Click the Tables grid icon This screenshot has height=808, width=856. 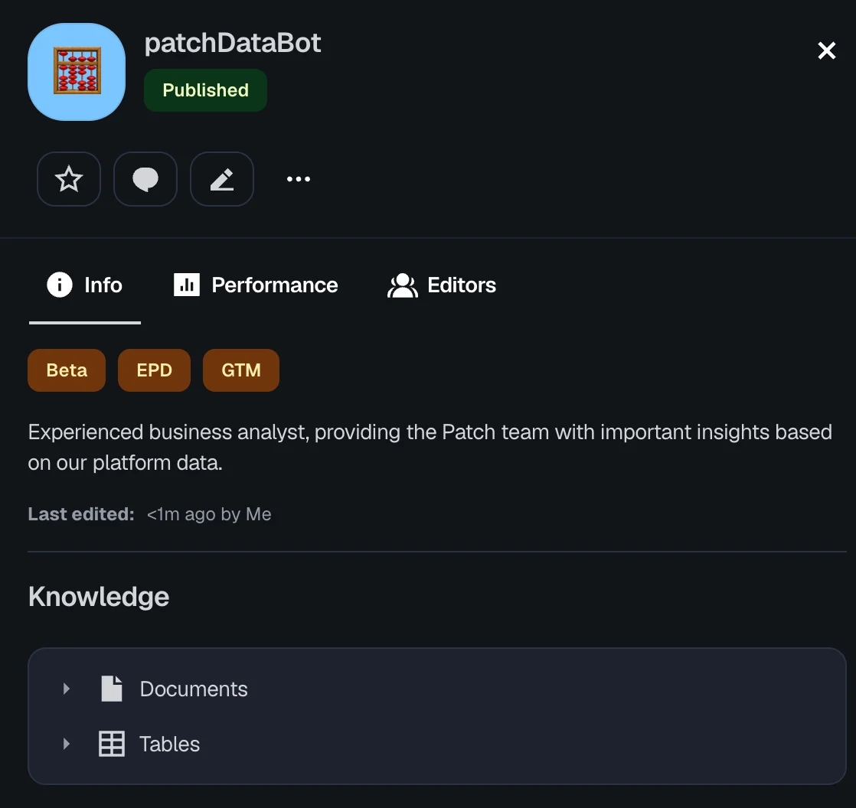pyautogui.click(x=112, y=744)
